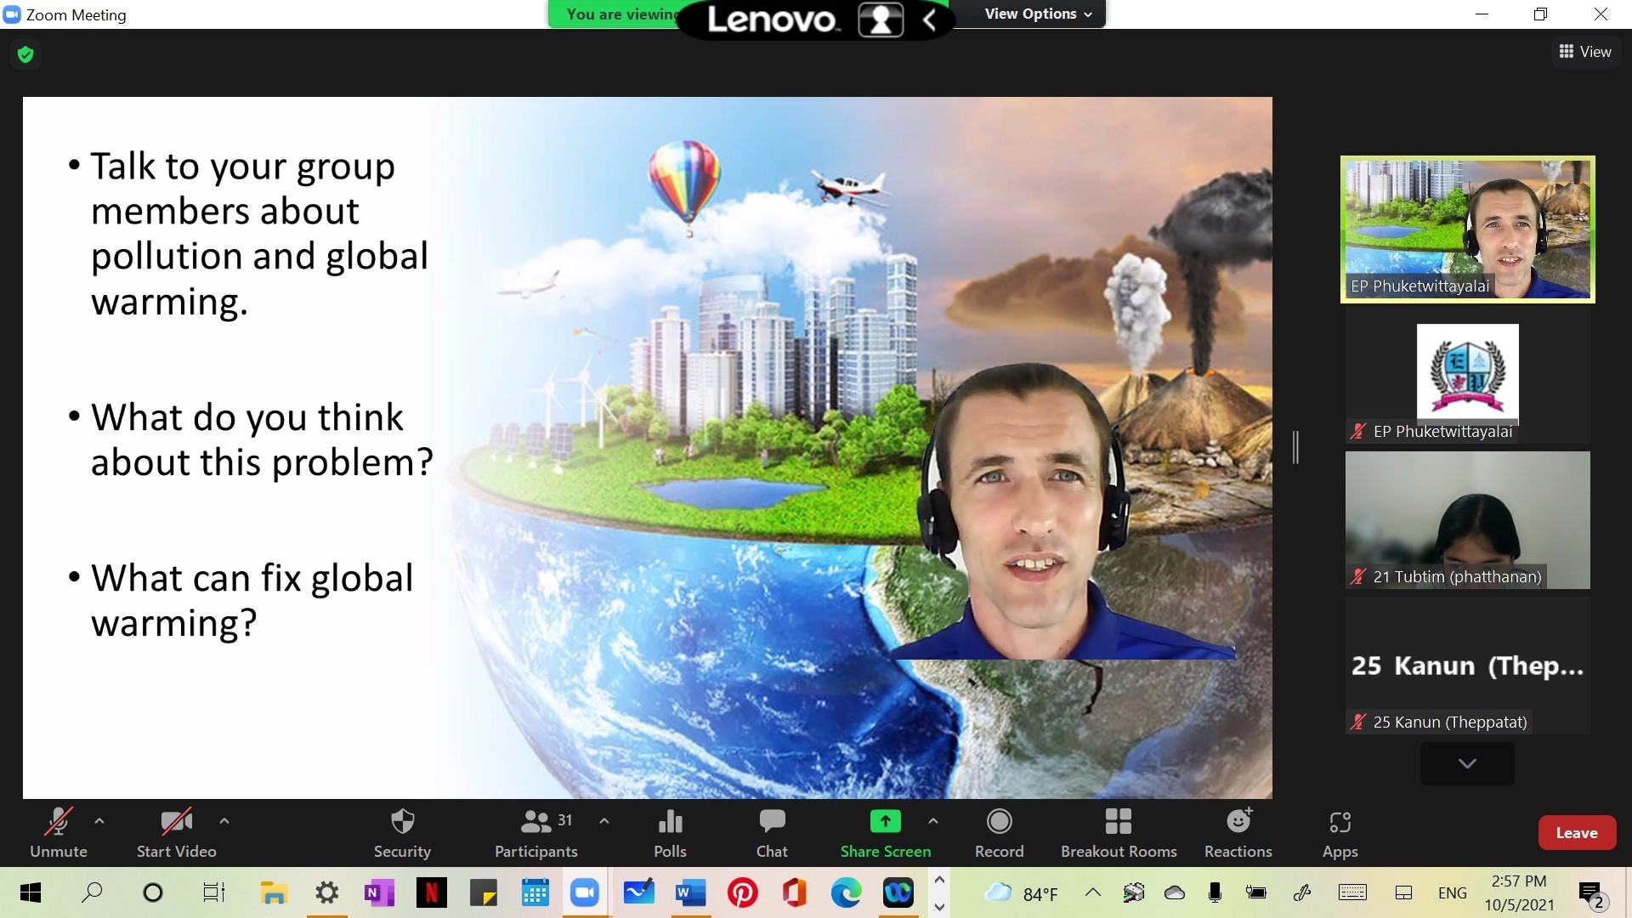Start recording with the Record button
Viewport: 1632px width, 918px height.
tap(1000, 833)
